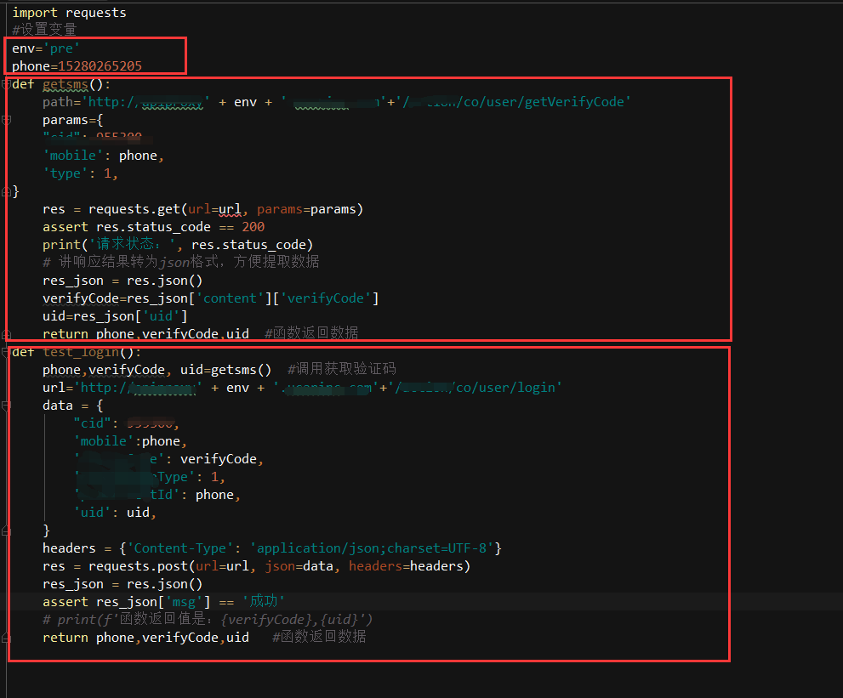Click 'Content-Type' in the headers dict

(180, 548)
